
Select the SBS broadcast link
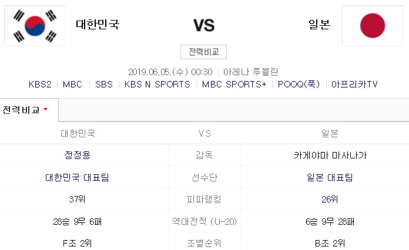(104, 84)
